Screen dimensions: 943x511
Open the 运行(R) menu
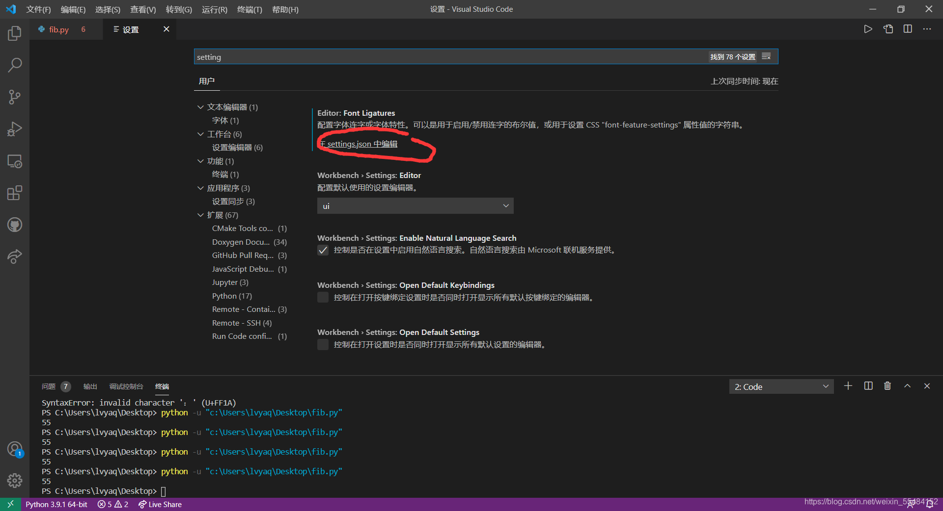coord(215,9)
